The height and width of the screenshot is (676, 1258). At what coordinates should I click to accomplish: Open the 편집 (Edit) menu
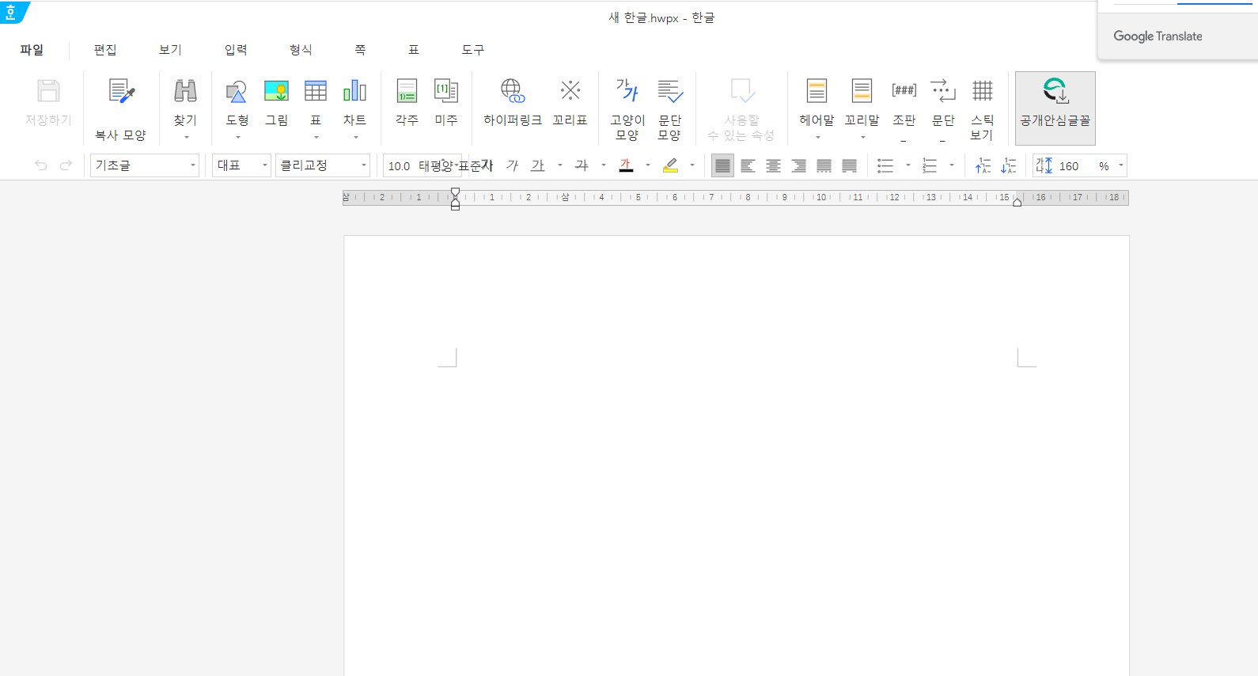pyautogui.click(x=105, y=50)
